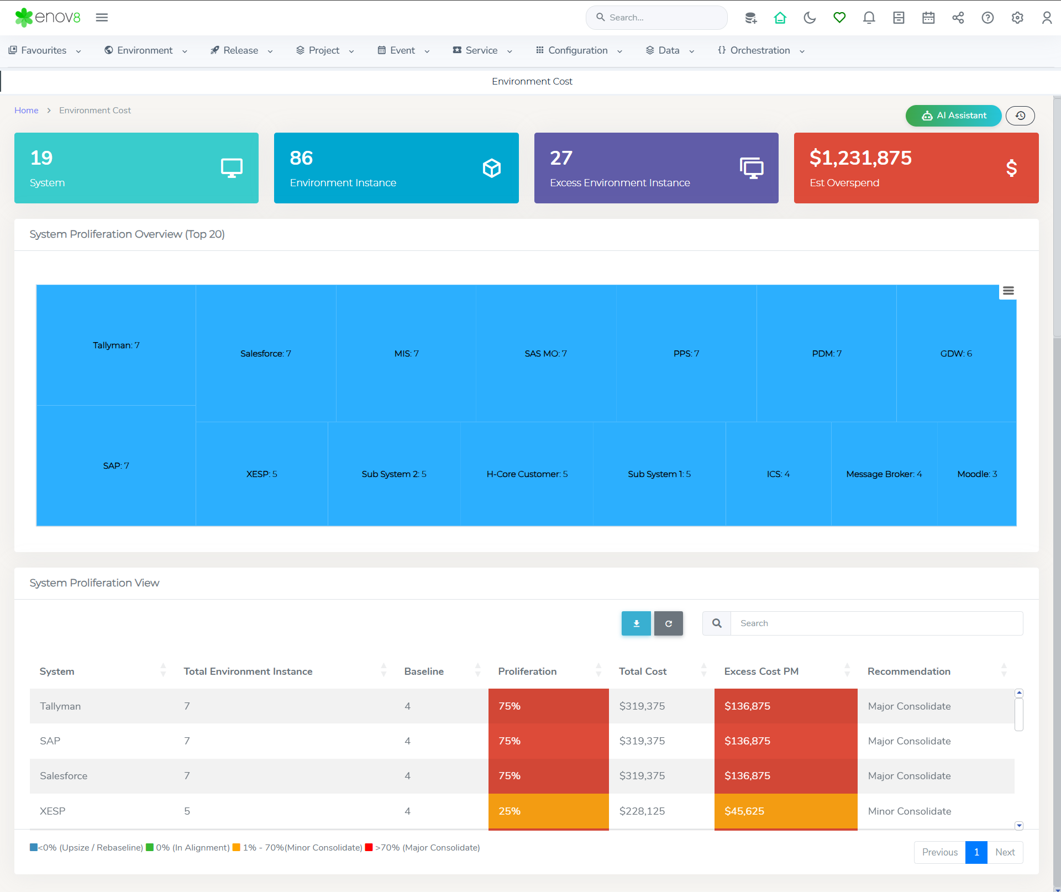
Task: Click the hamburger sidebar toggle
Action: pos(102,18)
